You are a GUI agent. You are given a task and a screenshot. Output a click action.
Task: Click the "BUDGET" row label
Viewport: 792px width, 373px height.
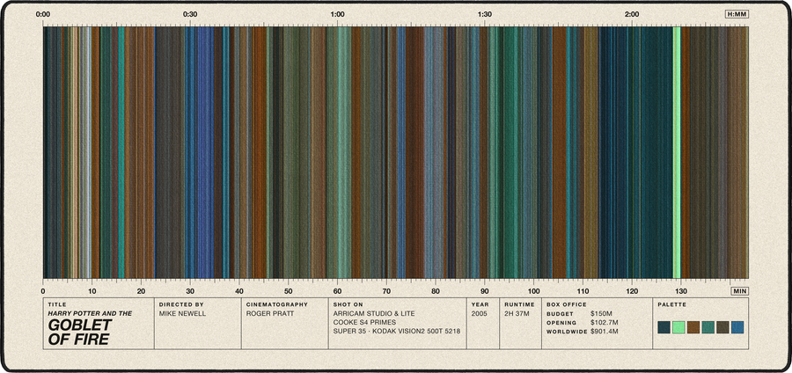(x=560, y=313)
